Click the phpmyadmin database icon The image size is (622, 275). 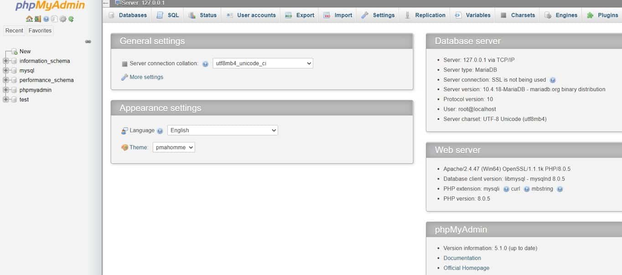(14, 90)
